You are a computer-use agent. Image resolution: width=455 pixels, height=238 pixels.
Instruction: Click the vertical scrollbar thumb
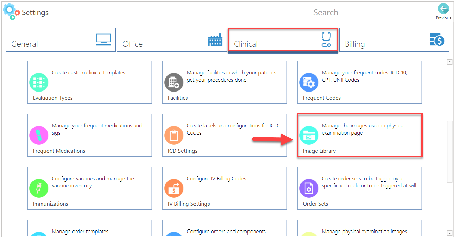tap(450, 152)
